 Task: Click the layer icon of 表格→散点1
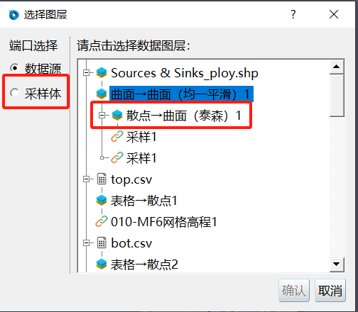pyautogui.click(x=102, y=200)
